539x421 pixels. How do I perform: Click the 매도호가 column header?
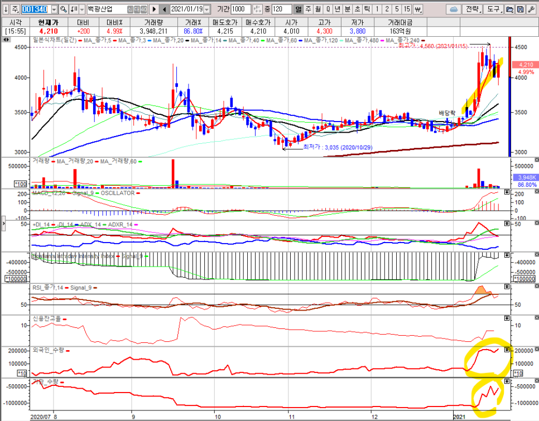[225, 22]
